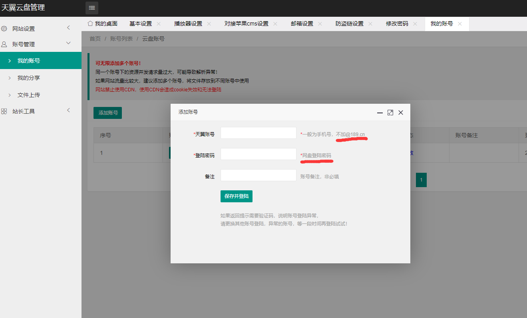Click the user icon beside 账号管理
This screenshot has width=527, height=318.
pyautogui.click(x=4, y=44)
